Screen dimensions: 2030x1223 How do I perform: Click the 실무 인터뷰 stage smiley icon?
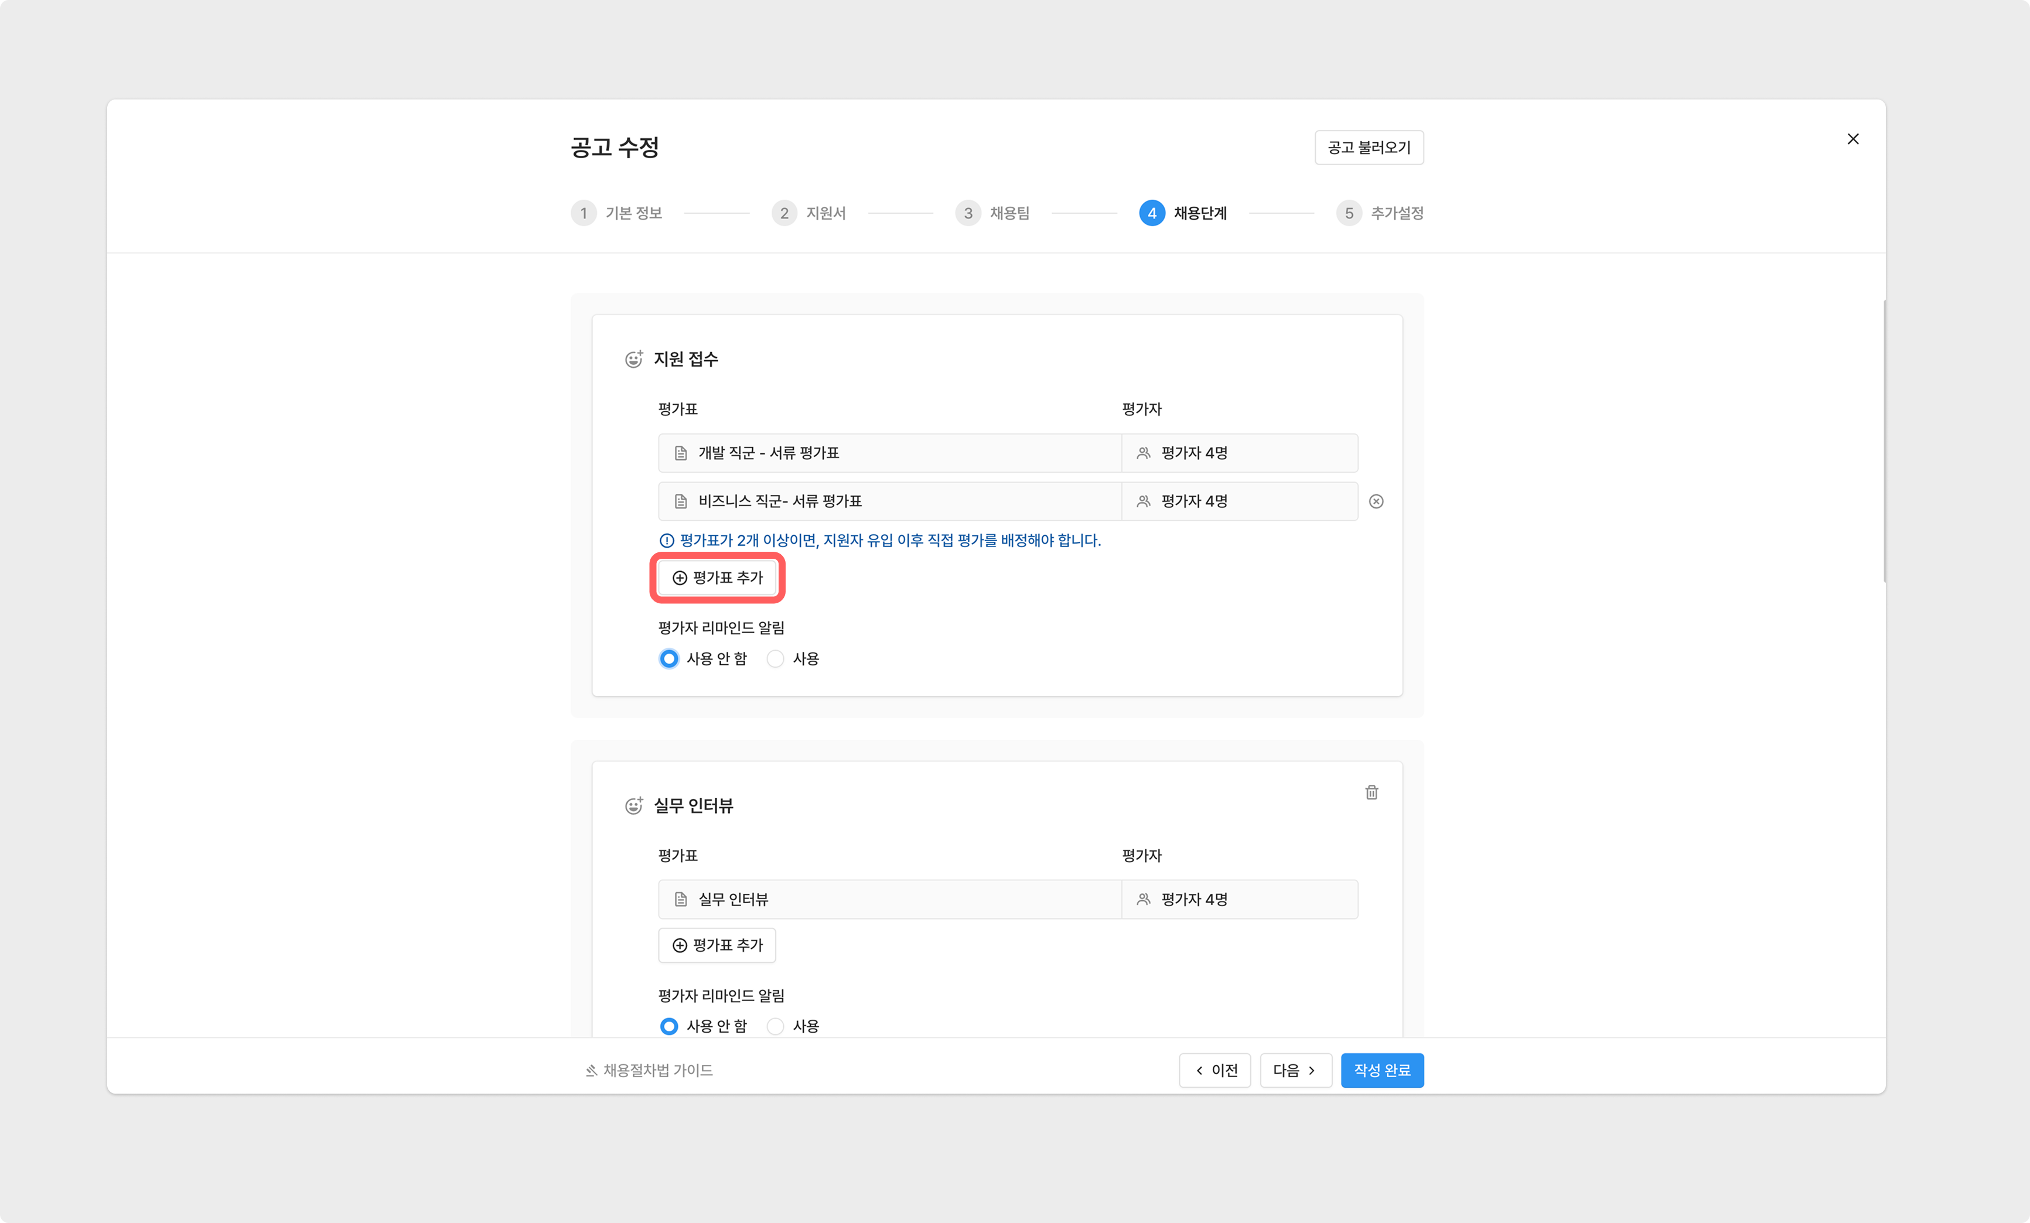coord(633,805)
